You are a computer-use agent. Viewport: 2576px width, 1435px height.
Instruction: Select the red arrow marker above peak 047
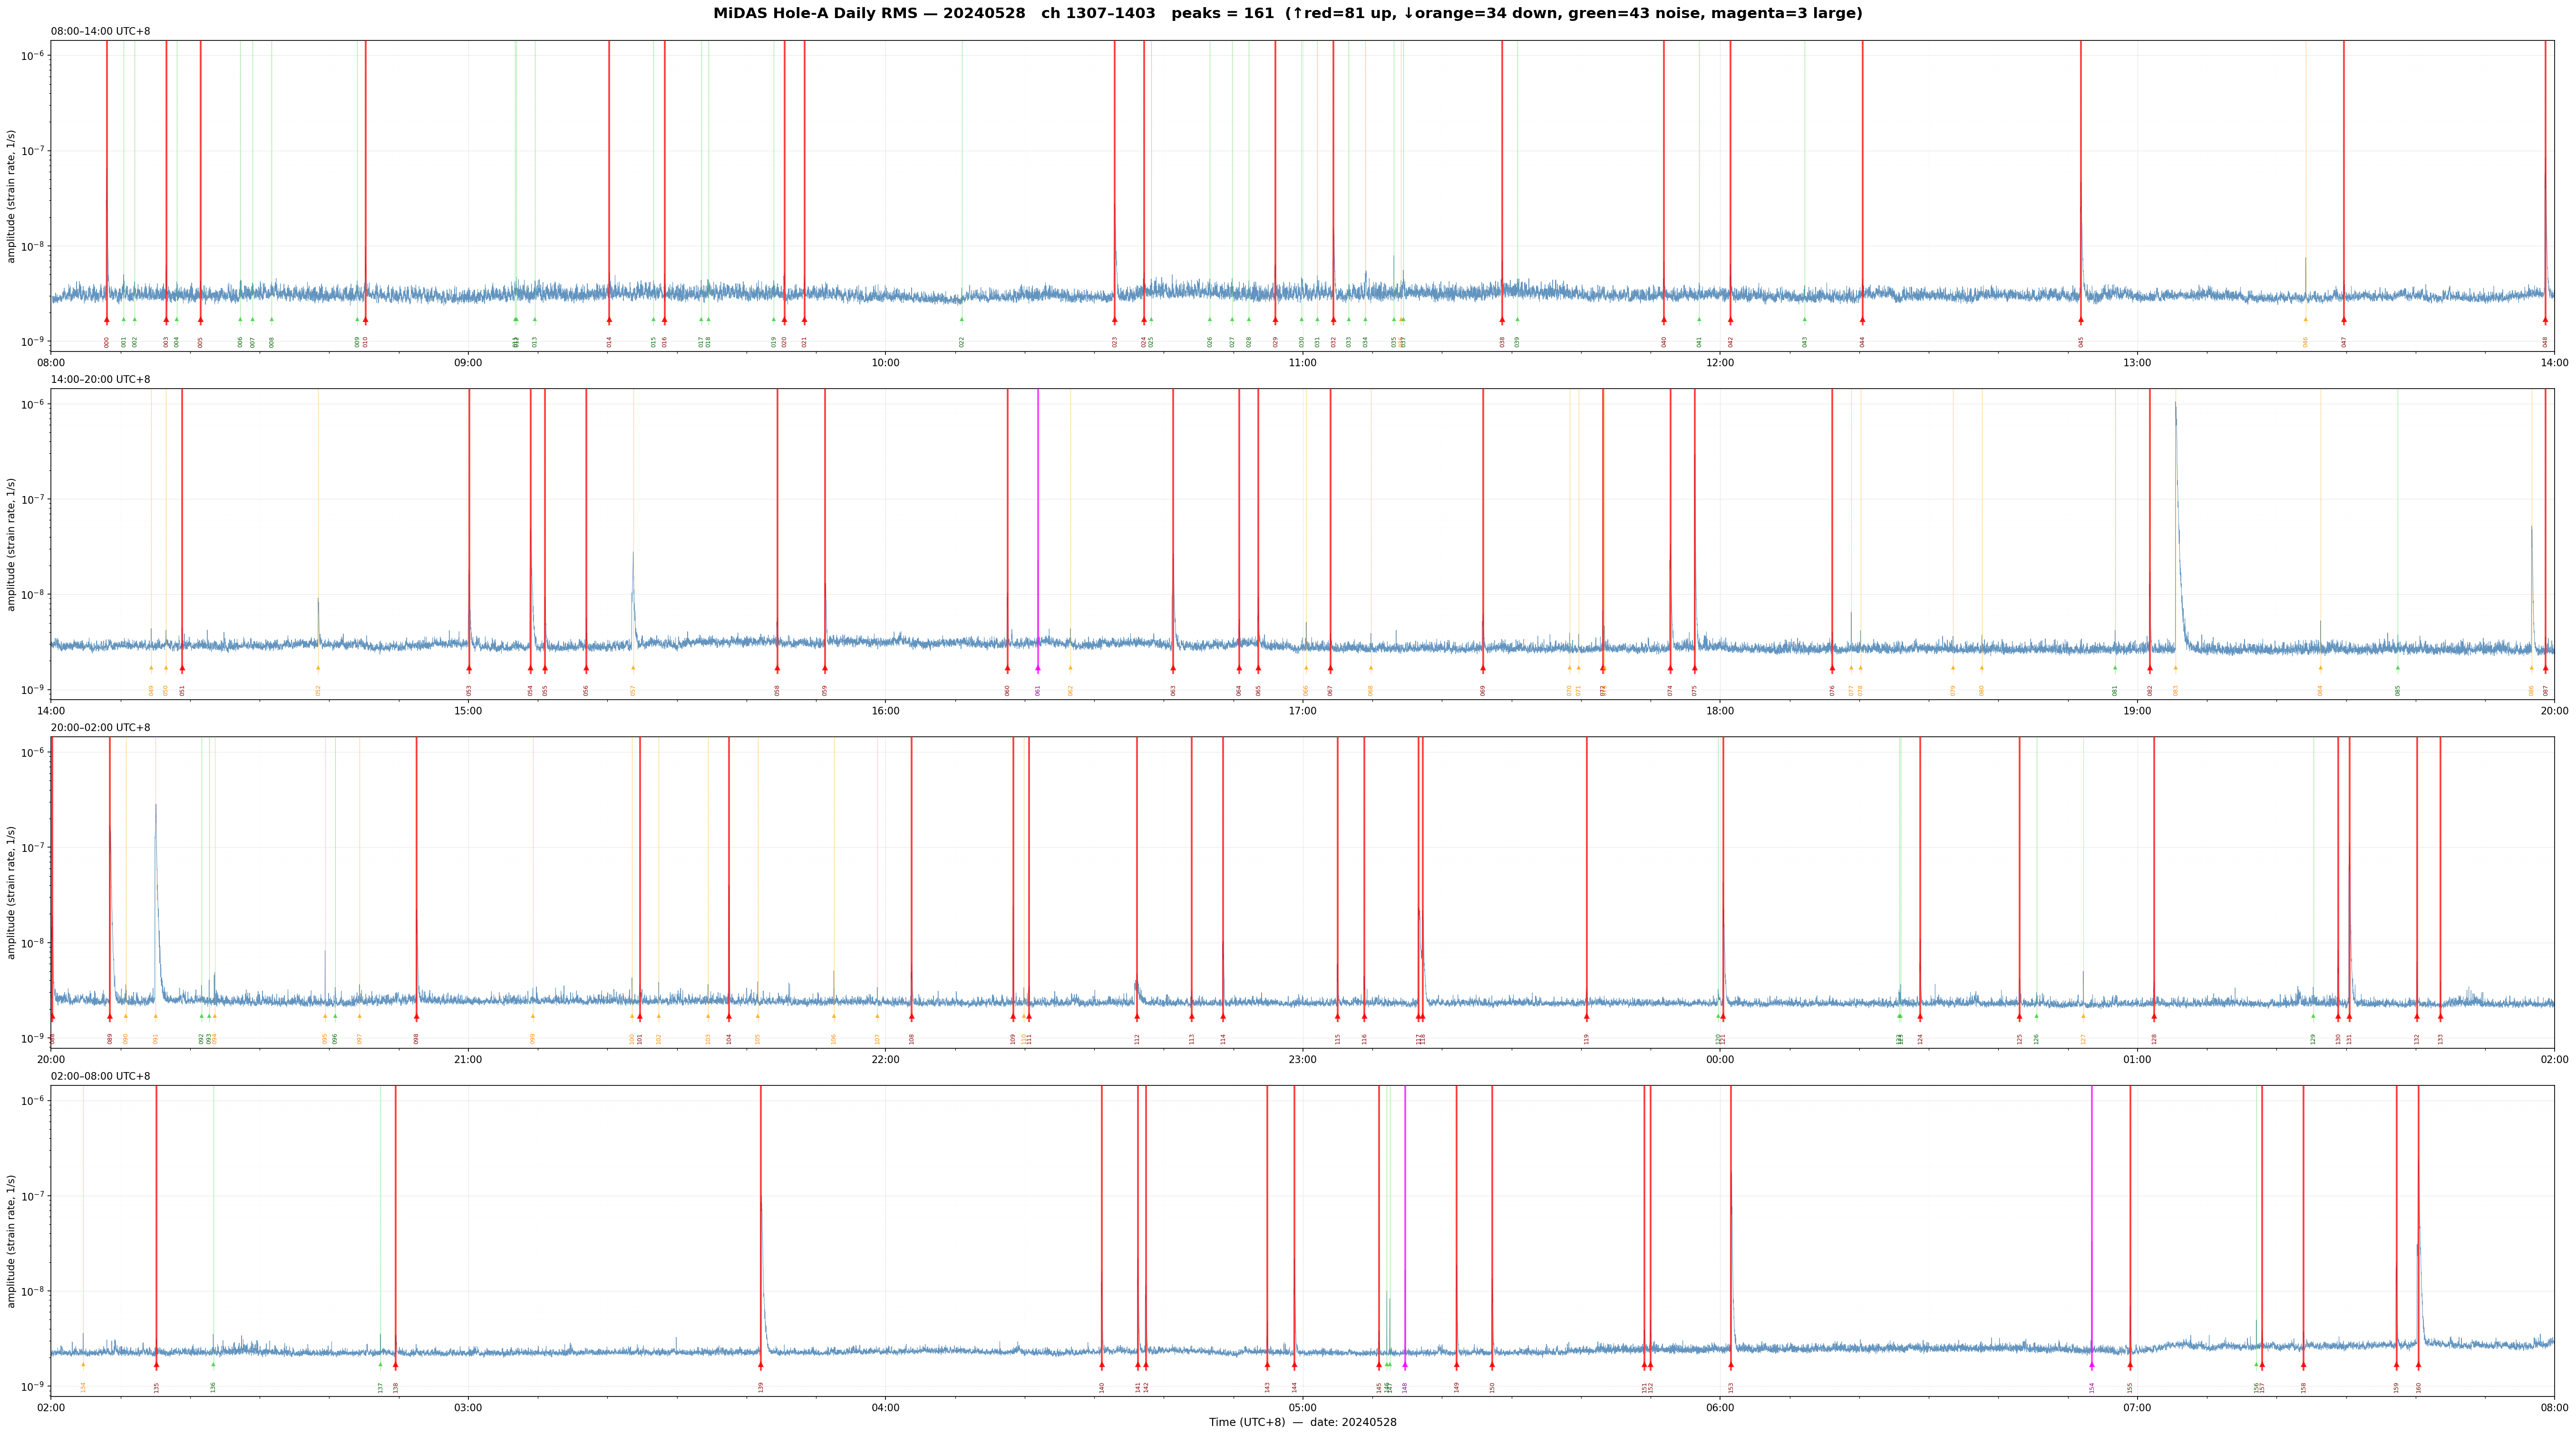pyautogui.click(x=2343, y=320)
